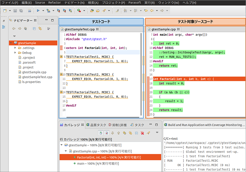Select ls.properties in the Navigator tree
The image size is (246, 172).
tap(31, 82)
